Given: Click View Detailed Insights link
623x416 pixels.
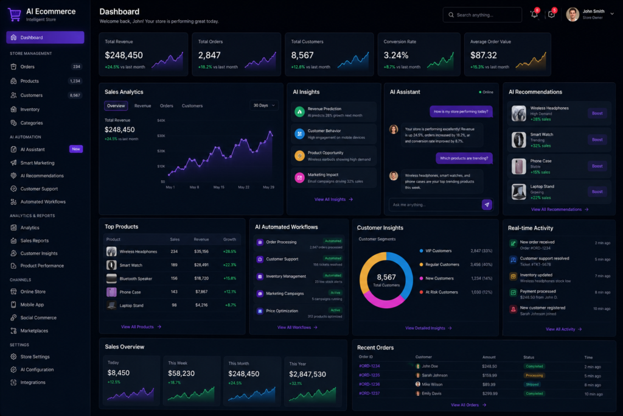Looking at the screenshot, I should [x=428, y=328].
